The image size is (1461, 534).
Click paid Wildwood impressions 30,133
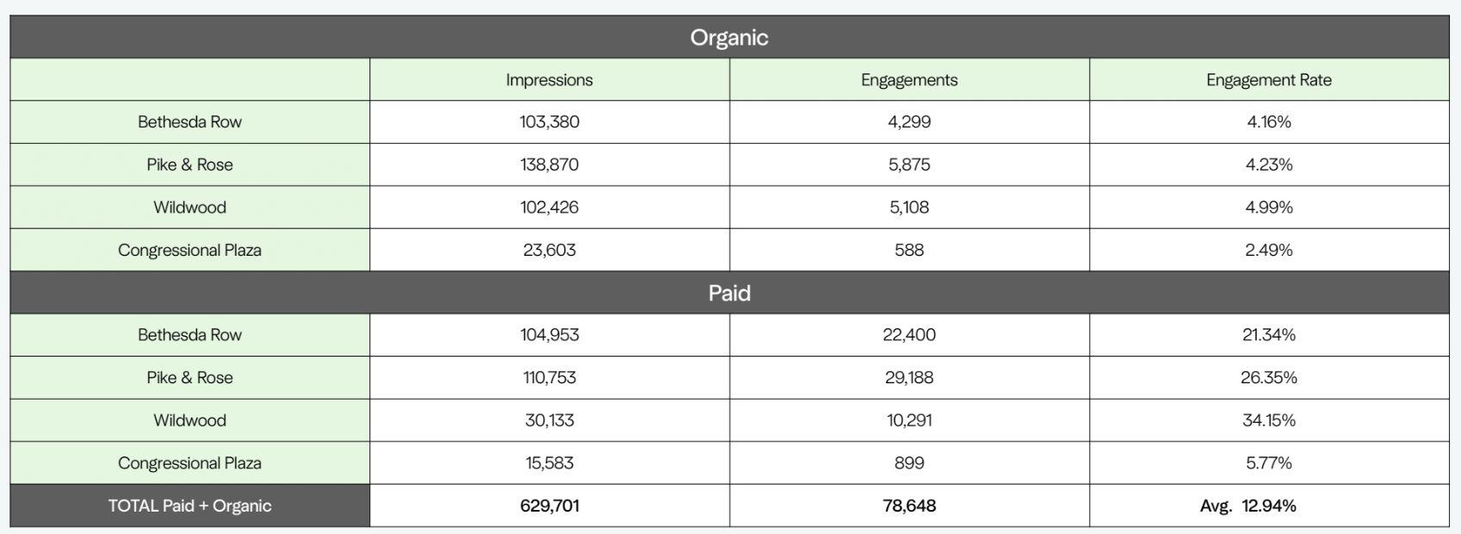pyautogui.click(x=549, y=420)
